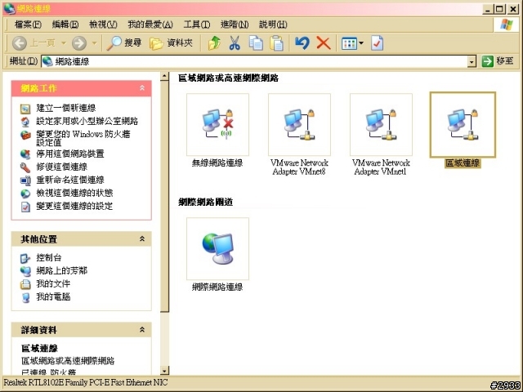
Task: Click 修復這個連線 link
Action: 62,167
